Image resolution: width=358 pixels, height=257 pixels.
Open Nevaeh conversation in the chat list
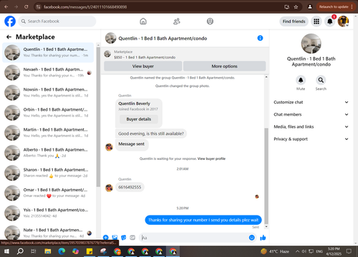pyautogui.click(x=48, y=73)
